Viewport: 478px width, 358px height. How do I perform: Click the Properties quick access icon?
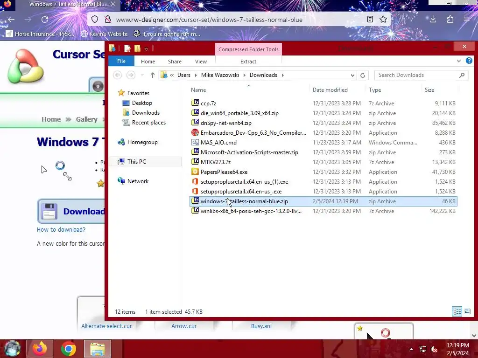pyautogui.click(x=127, y=48)
